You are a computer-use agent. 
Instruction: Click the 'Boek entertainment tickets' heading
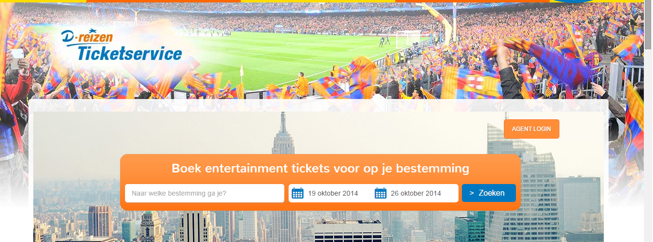pos(320,169)
